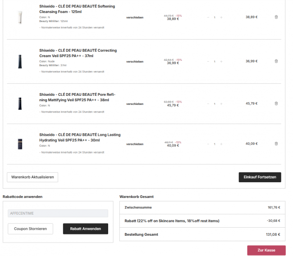Viewport: 293px width, 256px height.
Task: Delete Long Lasting Hydrating Veil item
Action: pos(276,144)
